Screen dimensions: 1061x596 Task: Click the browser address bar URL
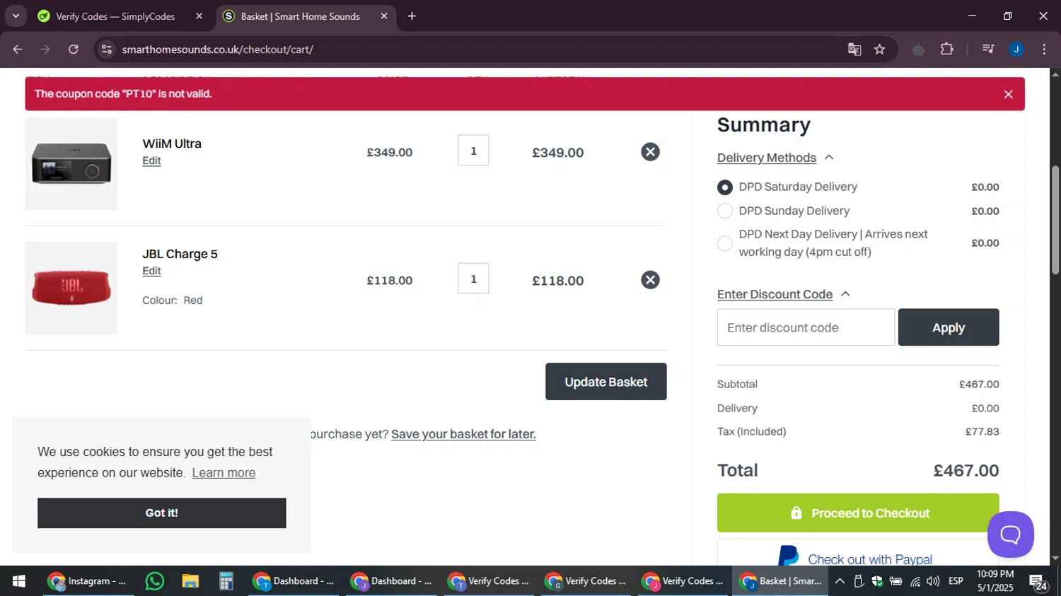[x=218, y=49]
